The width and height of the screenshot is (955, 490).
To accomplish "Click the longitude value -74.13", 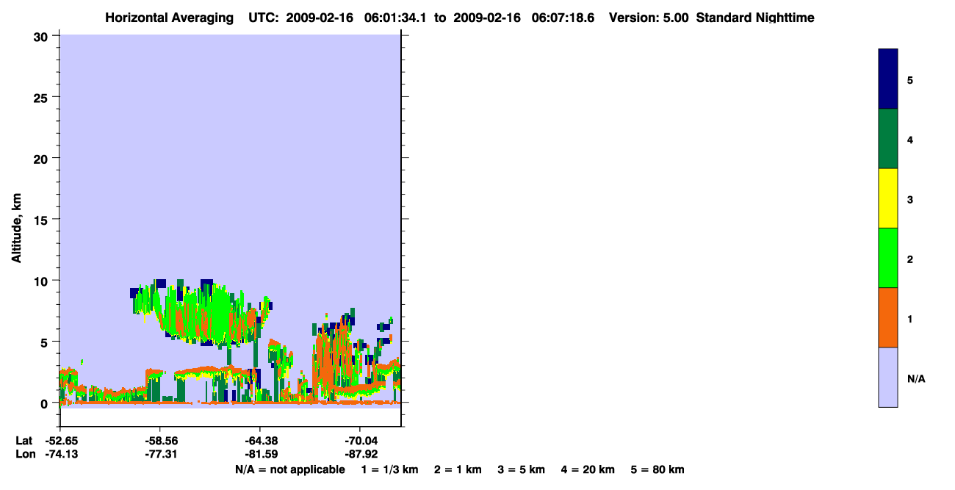I will click(60, 455).
